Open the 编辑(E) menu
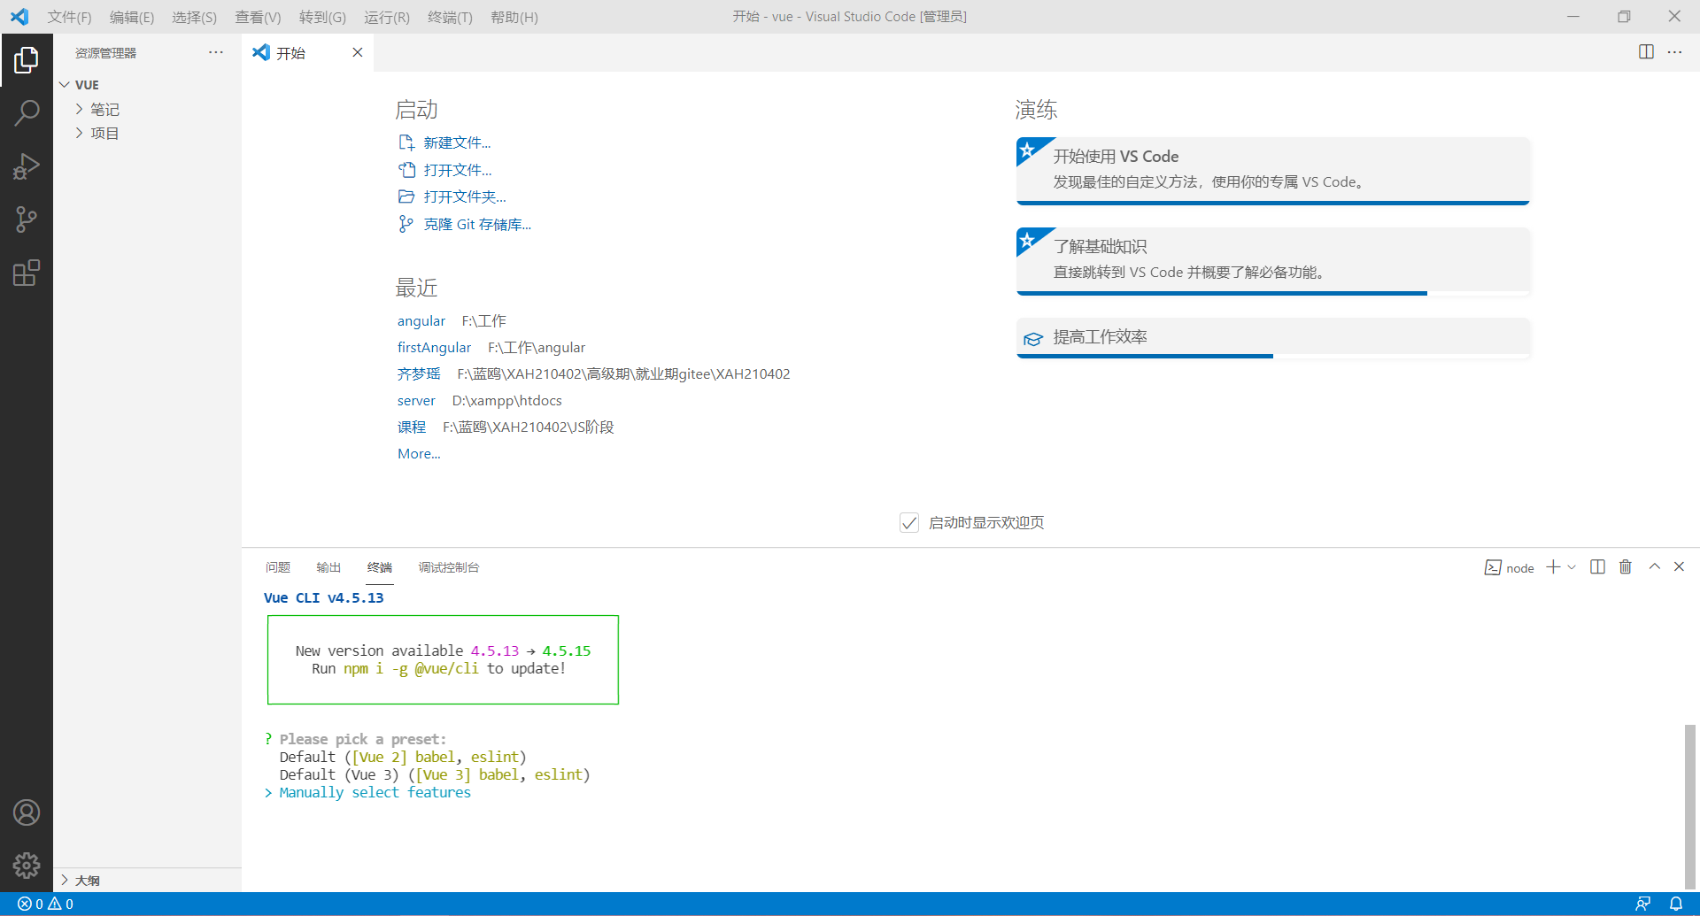Viewport: 1700px width, 916px height. (132, 17)
